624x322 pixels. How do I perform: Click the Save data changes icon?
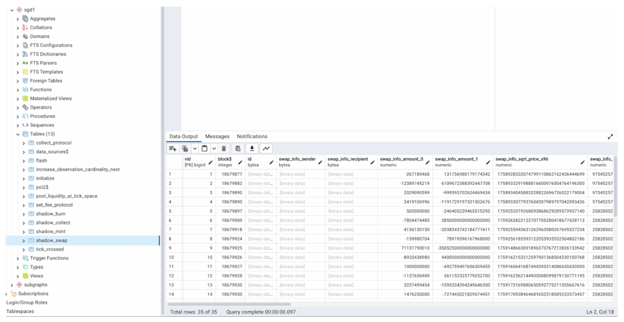click(x=238, y=148)
